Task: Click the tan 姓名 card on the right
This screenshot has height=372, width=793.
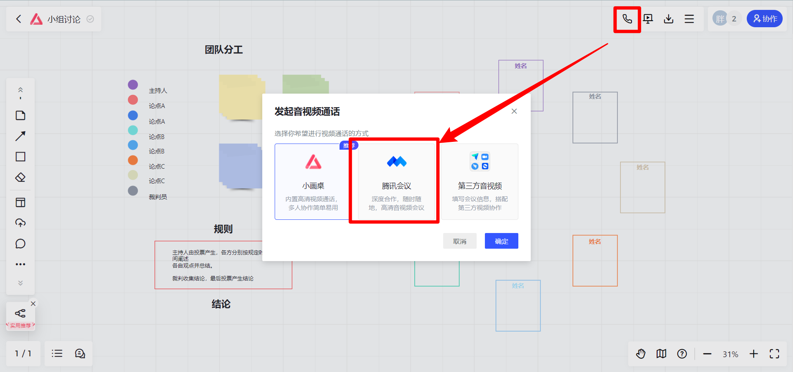Action: click(x=642, y=187)
